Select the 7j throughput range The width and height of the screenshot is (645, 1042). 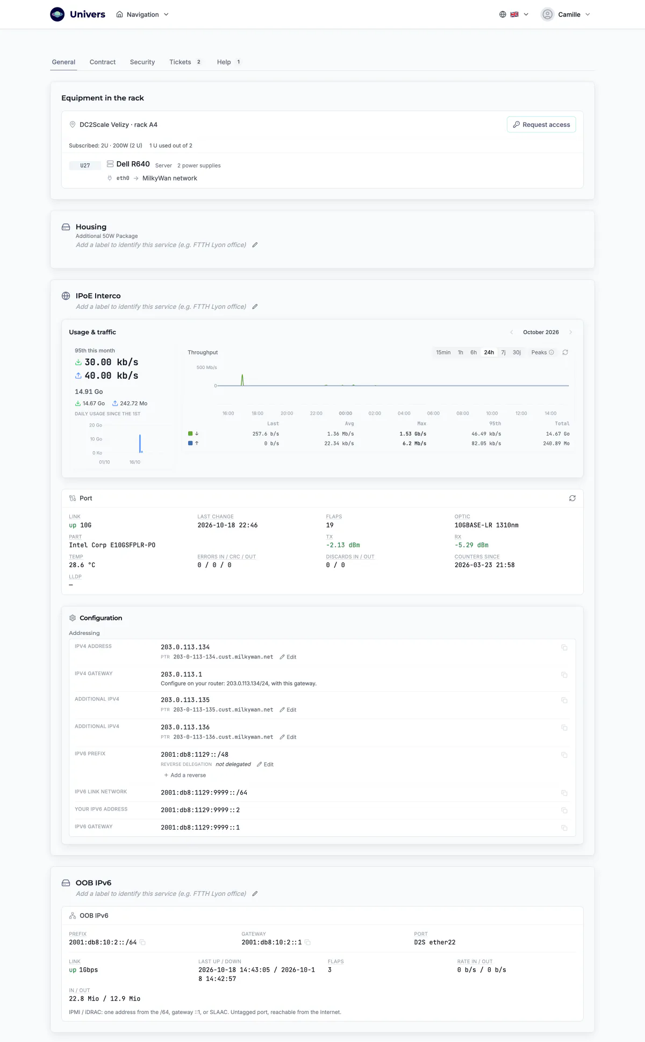(504, 352)
